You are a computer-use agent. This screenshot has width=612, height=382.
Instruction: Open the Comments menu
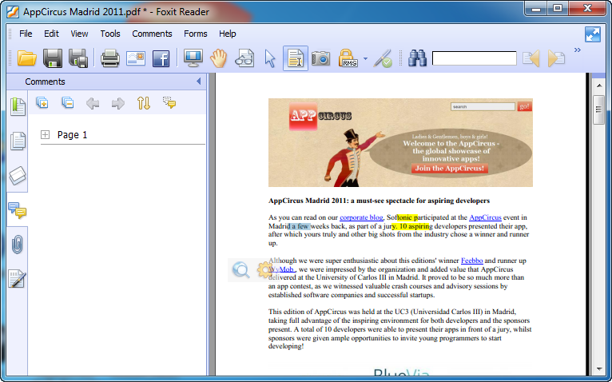tap(152, 34)
